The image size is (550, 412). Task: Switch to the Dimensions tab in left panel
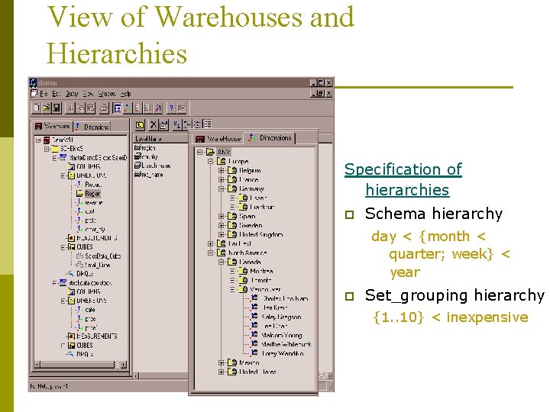[92, 127]
